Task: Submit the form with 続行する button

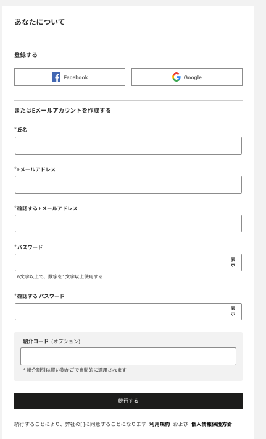Action: click(128, 401)
